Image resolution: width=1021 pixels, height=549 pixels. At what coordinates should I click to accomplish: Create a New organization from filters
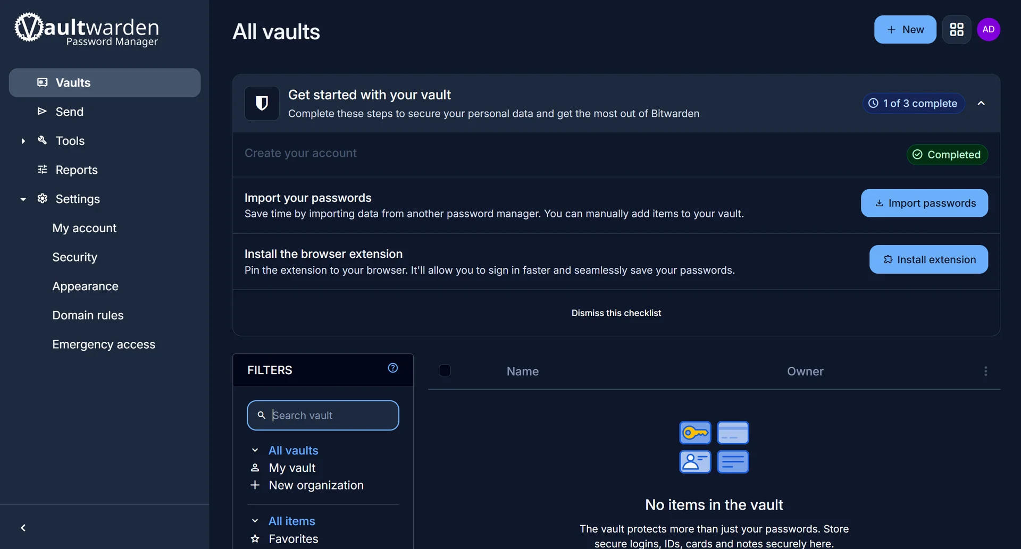point(316,485)
